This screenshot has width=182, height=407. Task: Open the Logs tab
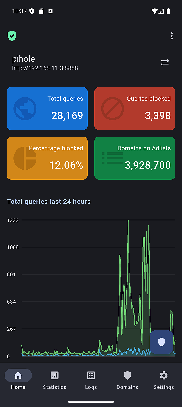point(91,379)
